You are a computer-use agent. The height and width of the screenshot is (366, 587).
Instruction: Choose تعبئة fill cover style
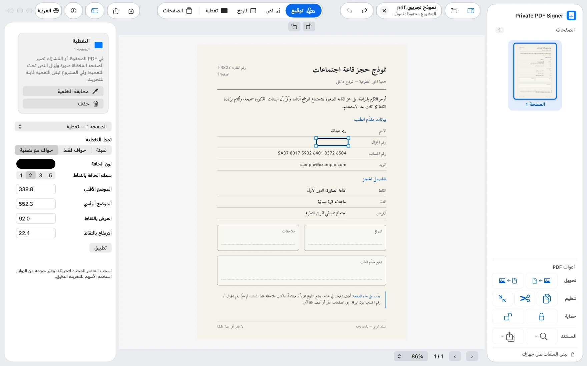click(x=101, y=150)
